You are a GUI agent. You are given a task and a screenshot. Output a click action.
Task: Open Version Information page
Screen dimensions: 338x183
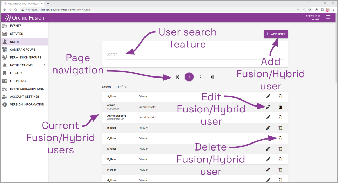click(24, 105)
